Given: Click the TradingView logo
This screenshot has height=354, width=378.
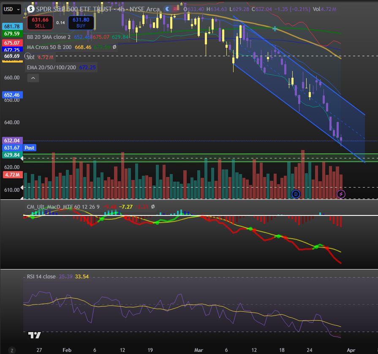Looking at the screenshot, I should (x=35, y=335).
